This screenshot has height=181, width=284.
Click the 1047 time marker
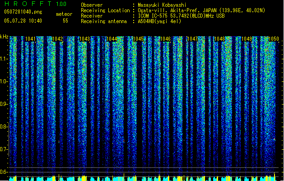[192, 39]
